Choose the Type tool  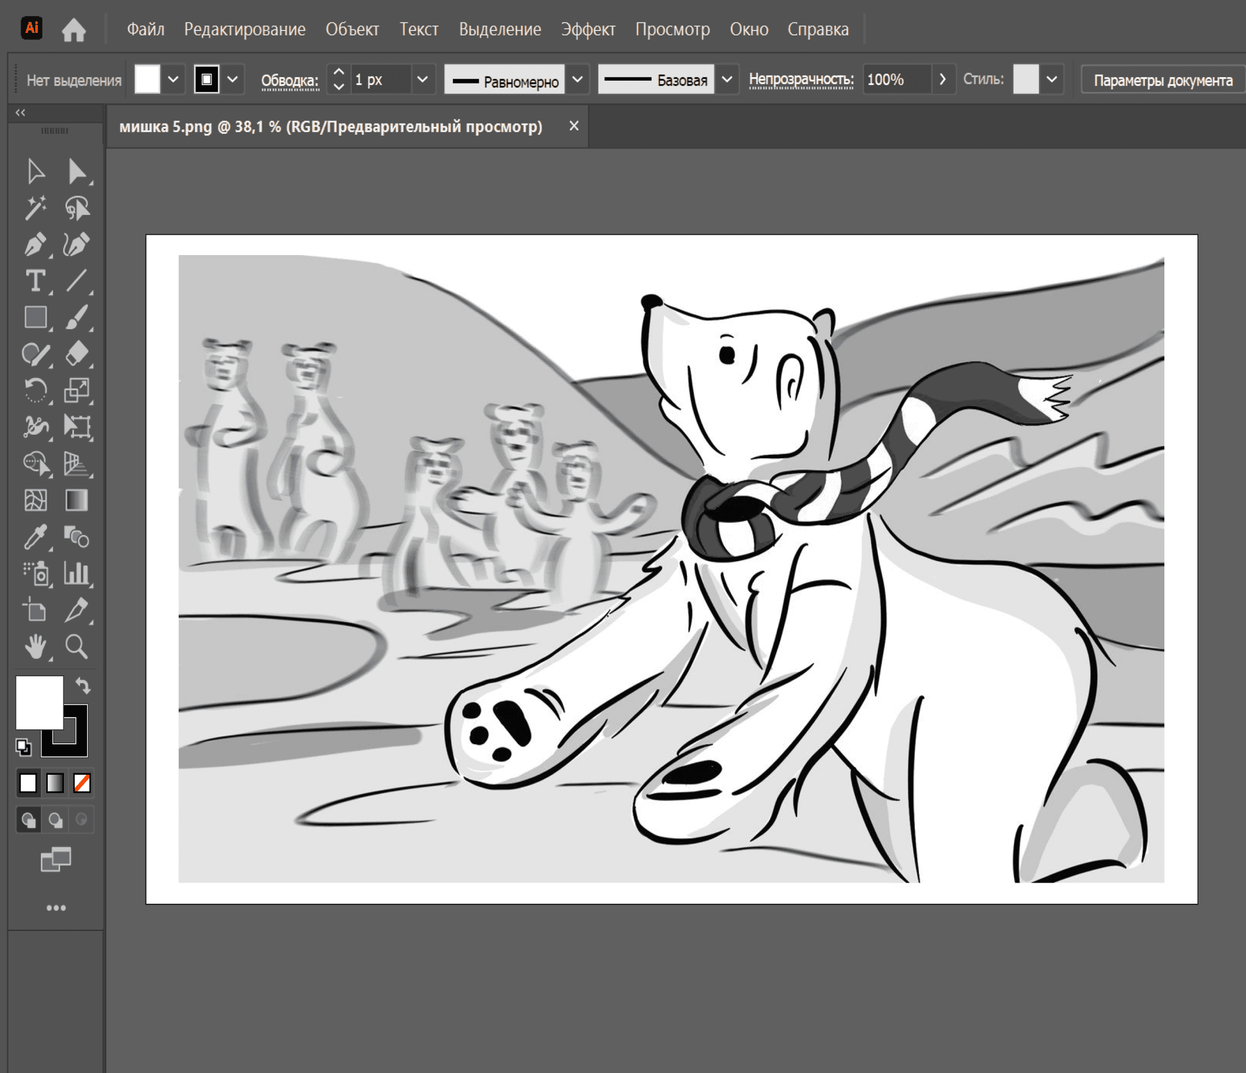38,281
